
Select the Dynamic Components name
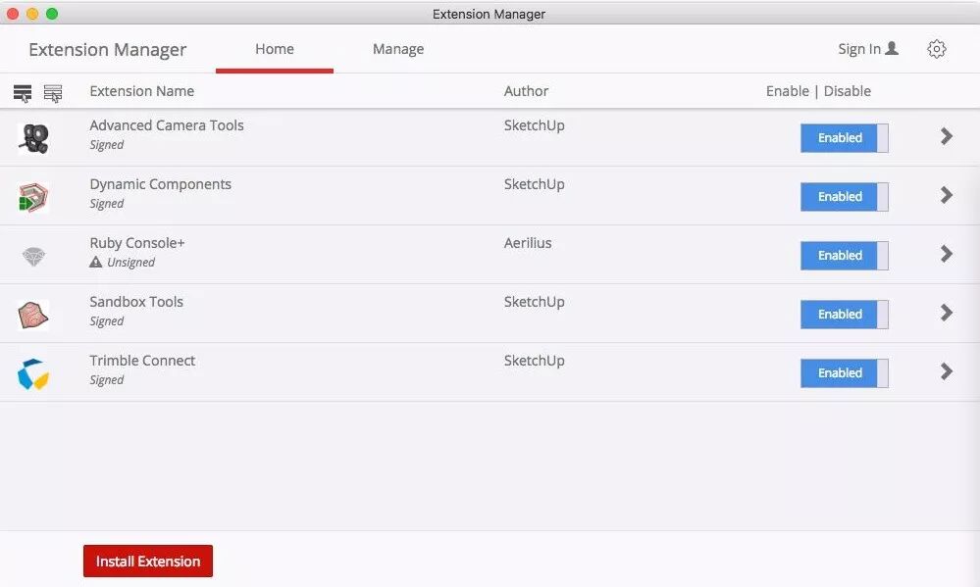(160, 184)
